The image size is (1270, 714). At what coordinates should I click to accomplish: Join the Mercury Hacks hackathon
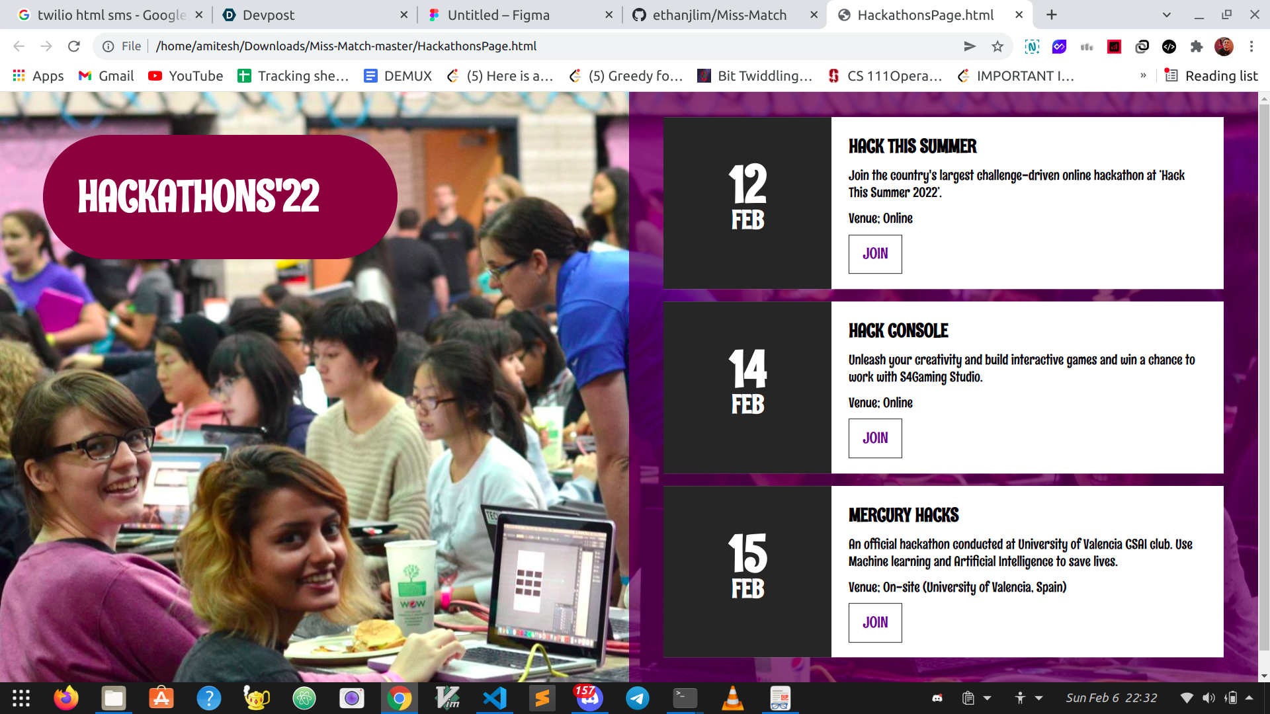click(x=875, y=623)
